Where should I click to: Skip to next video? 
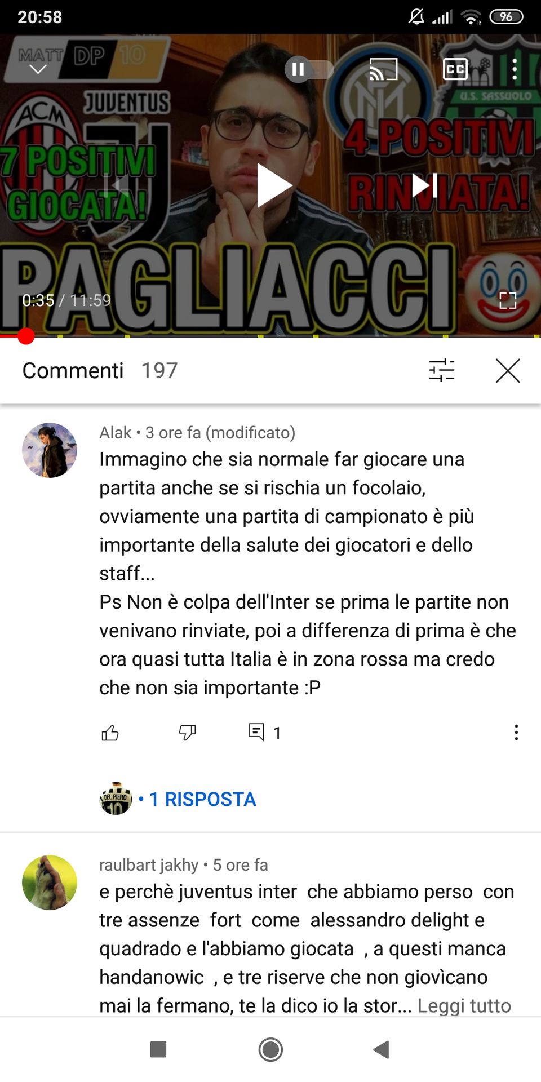[x=424, y=185]
